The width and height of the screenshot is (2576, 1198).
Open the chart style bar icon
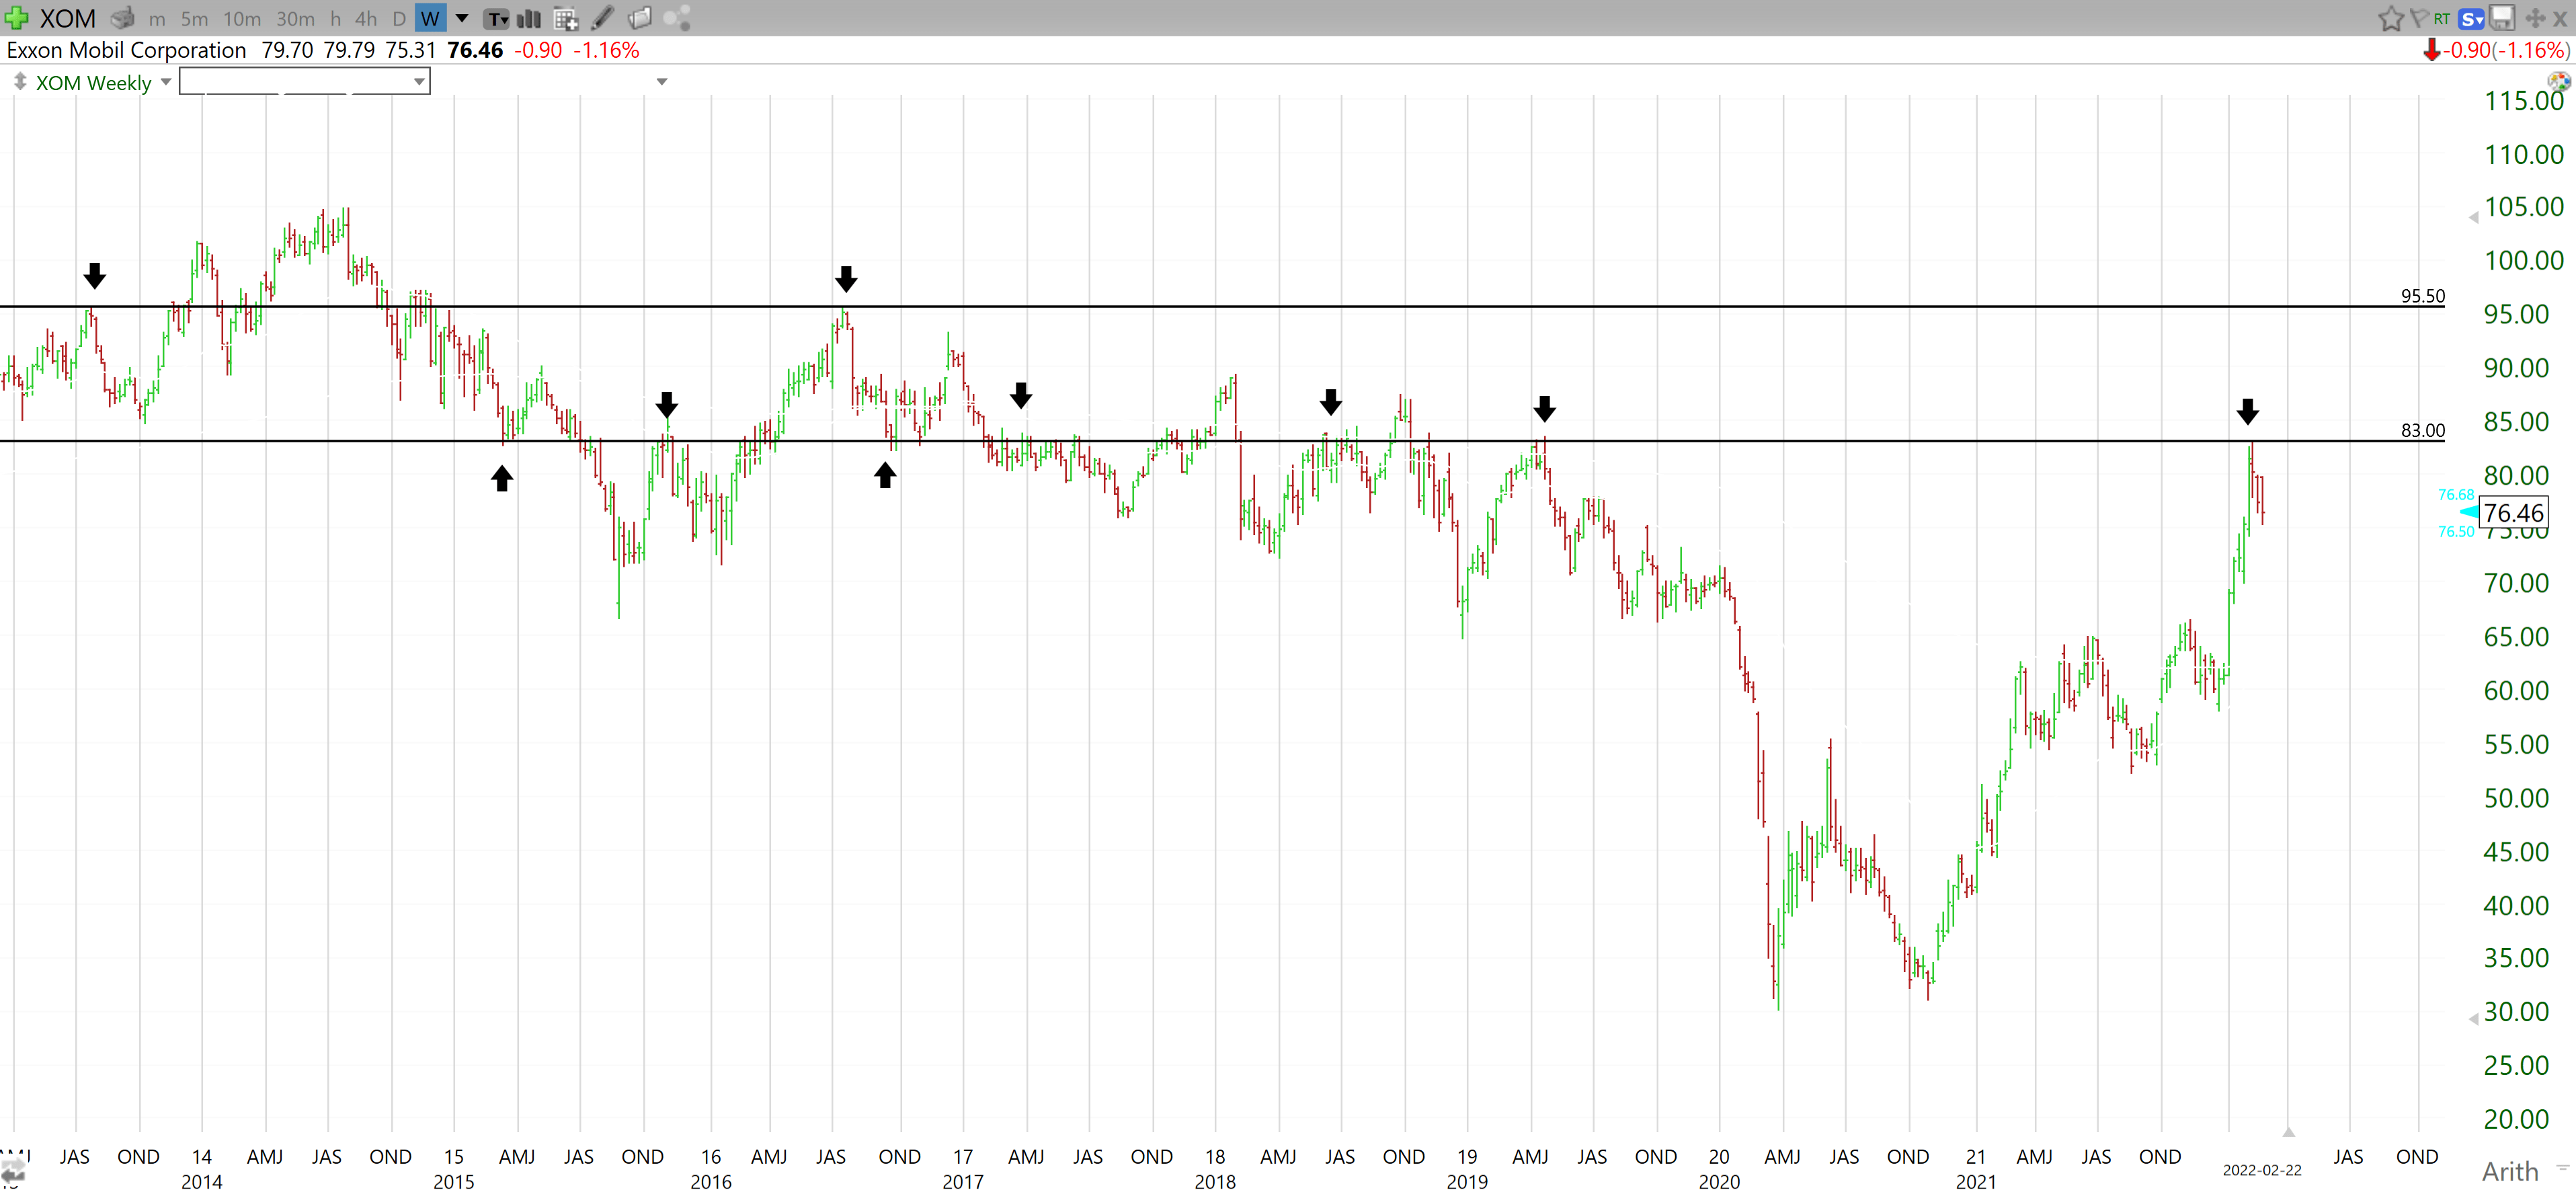point(528,18)
